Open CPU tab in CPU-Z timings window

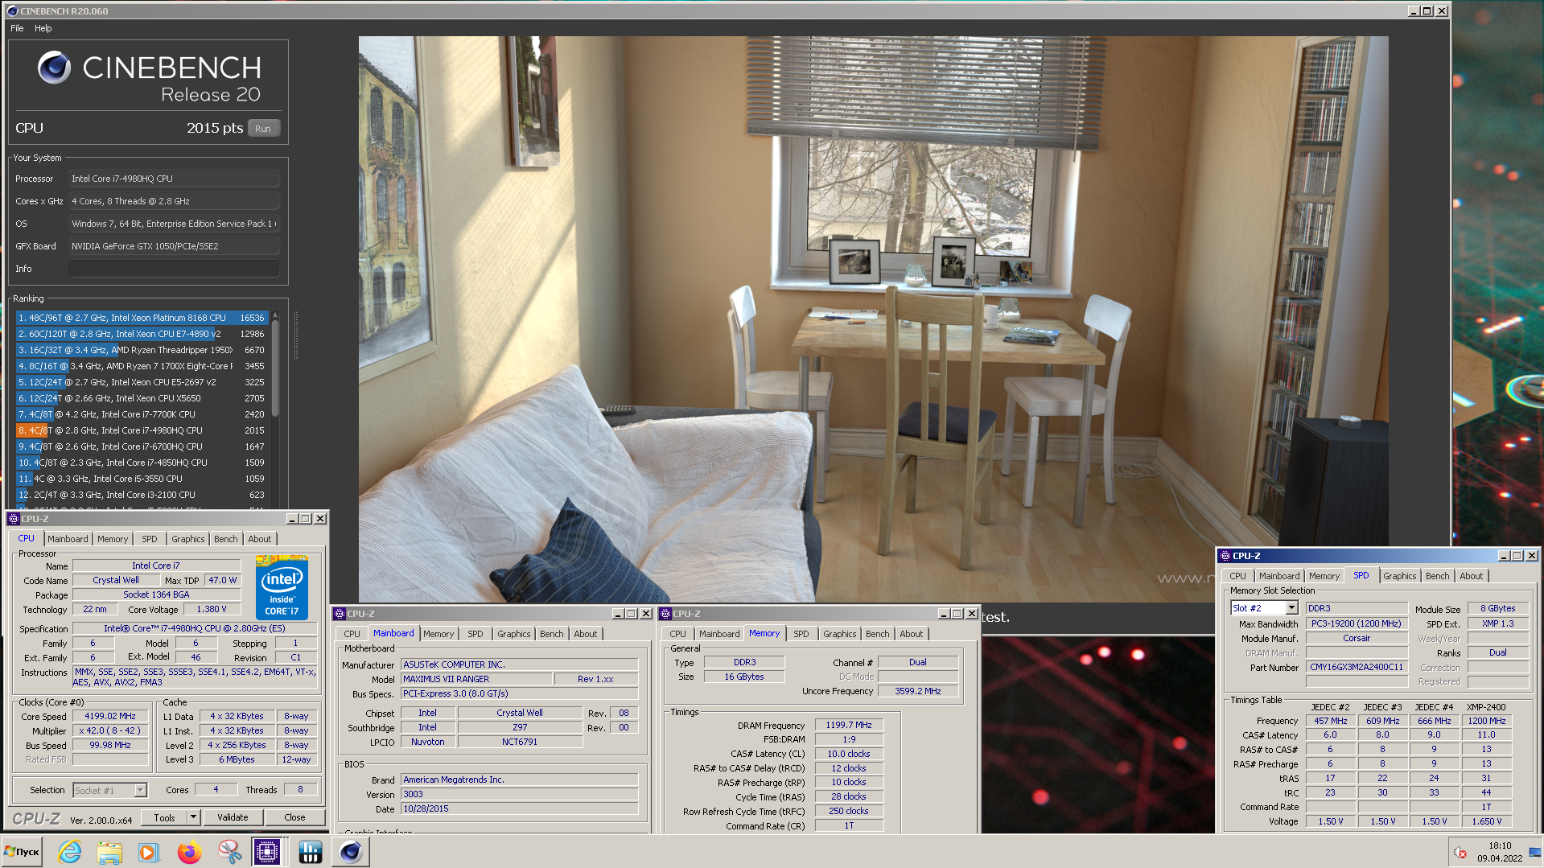678,634
